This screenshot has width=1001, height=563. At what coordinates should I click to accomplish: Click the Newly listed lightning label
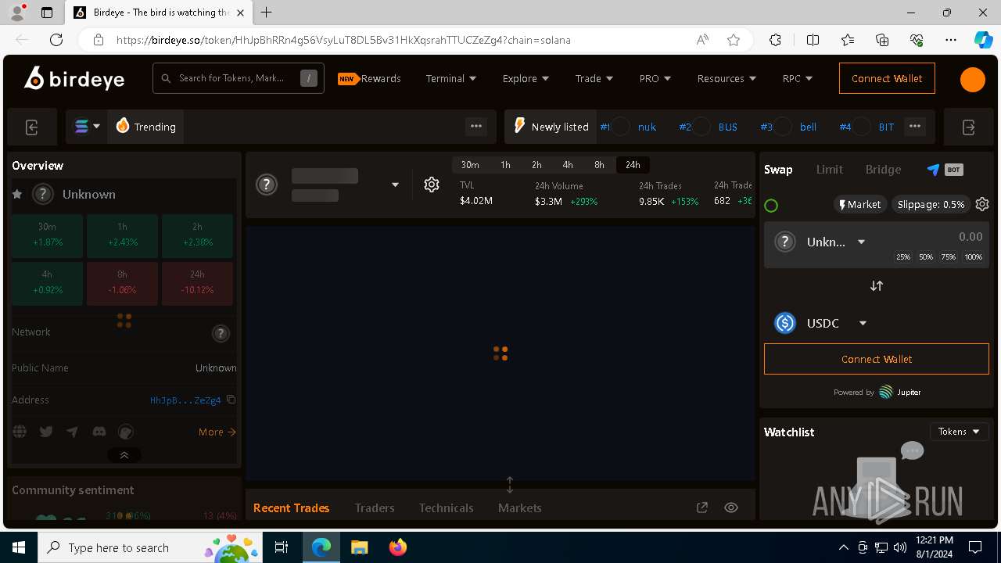tap(551, 127)
